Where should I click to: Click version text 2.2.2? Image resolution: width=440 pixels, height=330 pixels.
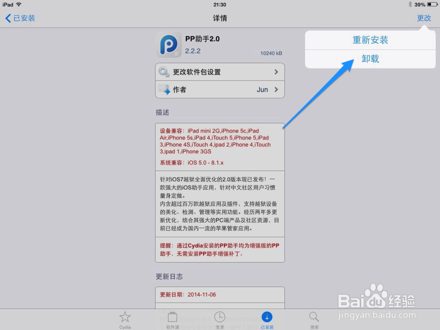click(193, 51)
